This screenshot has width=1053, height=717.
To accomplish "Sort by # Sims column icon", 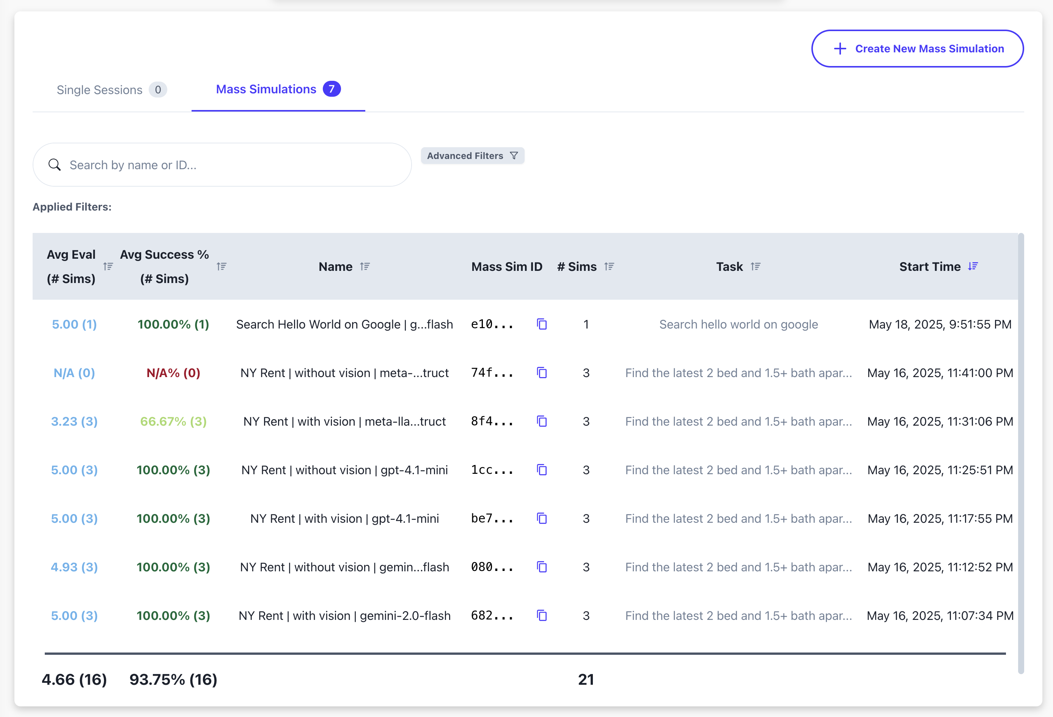I will pos(609,266).
